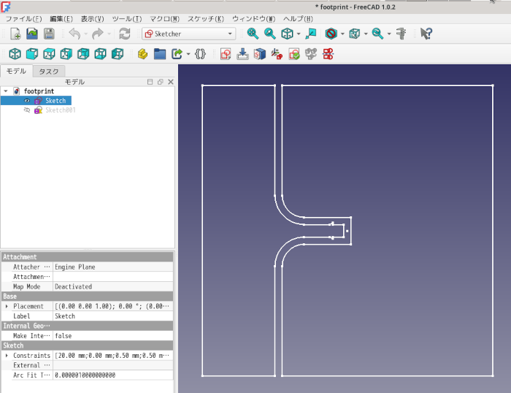Click the create new sketch icon
The width and height of the screenshot is (511, 393).
(x=226, y=54)
